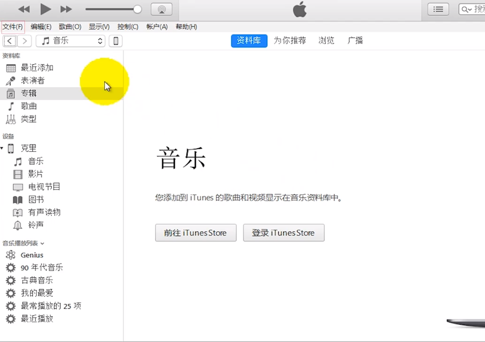Click the 设备 sidebar section header
The image size is (485, 342).
(8, 136)
